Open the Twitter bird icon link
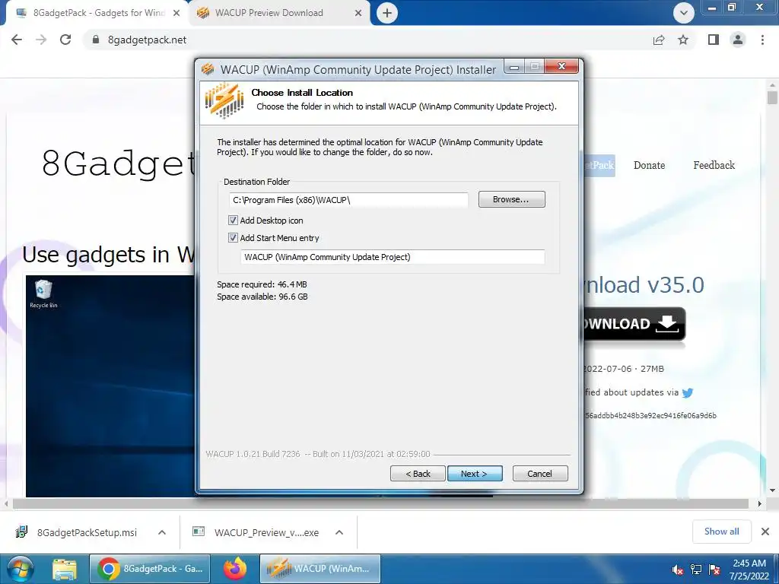The image size is (779, 584). (x=688, y=393)
